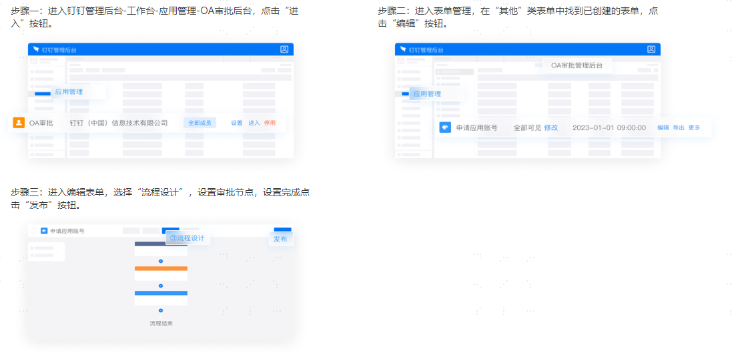Click the add-node circle above 流程结束

click(161, 310)
